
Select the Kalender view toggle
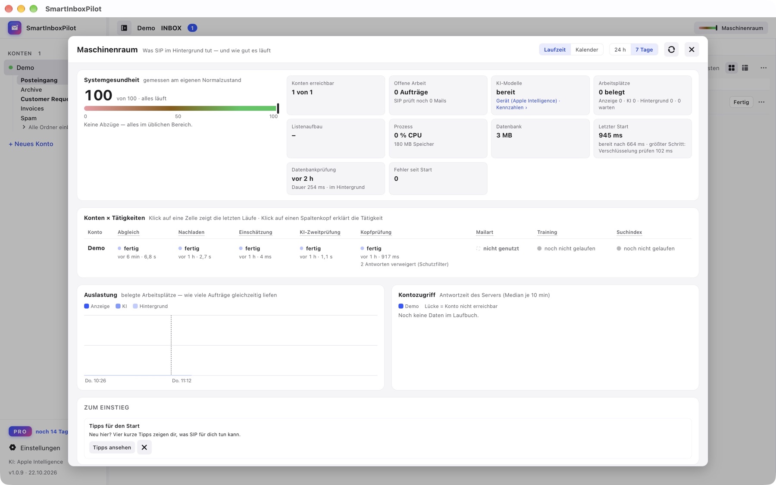(x=587, y=50)
